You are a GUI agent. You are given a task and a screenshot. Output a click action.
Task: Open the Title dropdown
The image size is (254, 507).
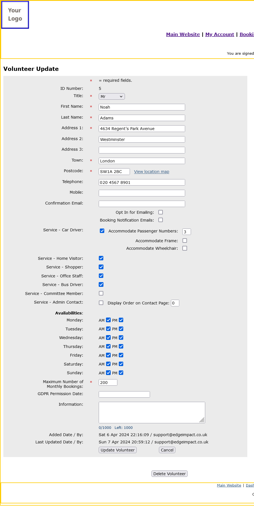(x=112, y=97)
